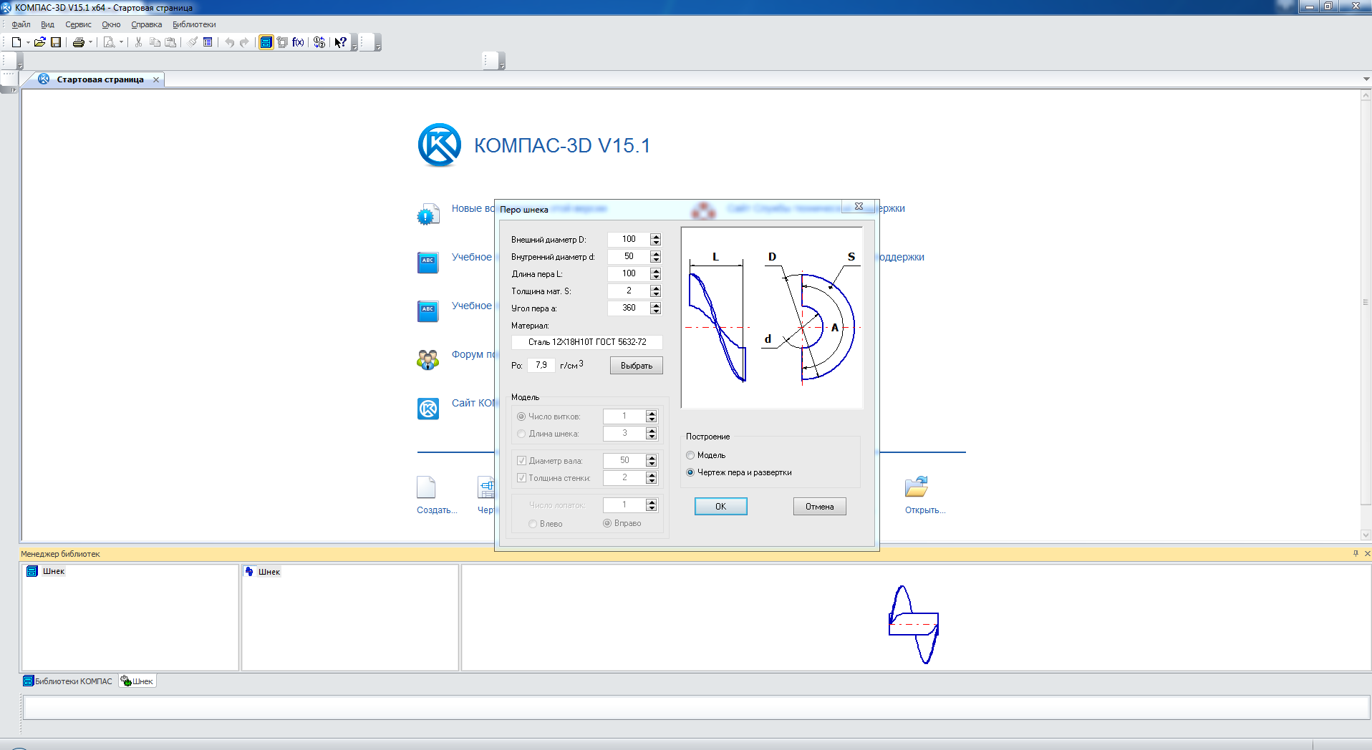This screenshot has height=750, width=1372.
Task: Click the Properties list toolbar icon
Action: tap(208, 42)
